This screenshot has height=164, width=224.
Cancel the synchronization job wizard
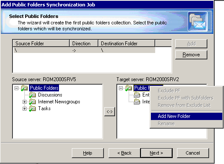coord(193,153)
